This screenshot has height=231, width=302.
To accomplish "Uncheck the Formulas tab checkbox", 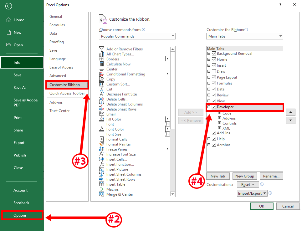I will tap(214, 83).
